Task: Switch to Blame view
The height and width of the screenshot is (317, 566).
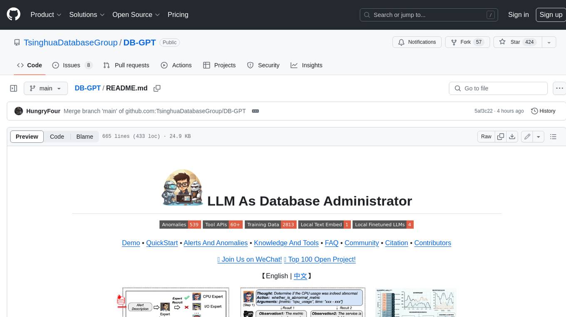Action: tap(84, 137)
